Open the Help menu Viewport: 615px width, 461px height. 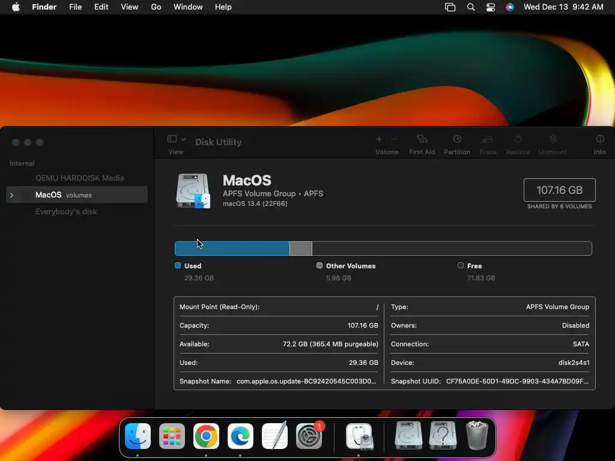[223, 7]
